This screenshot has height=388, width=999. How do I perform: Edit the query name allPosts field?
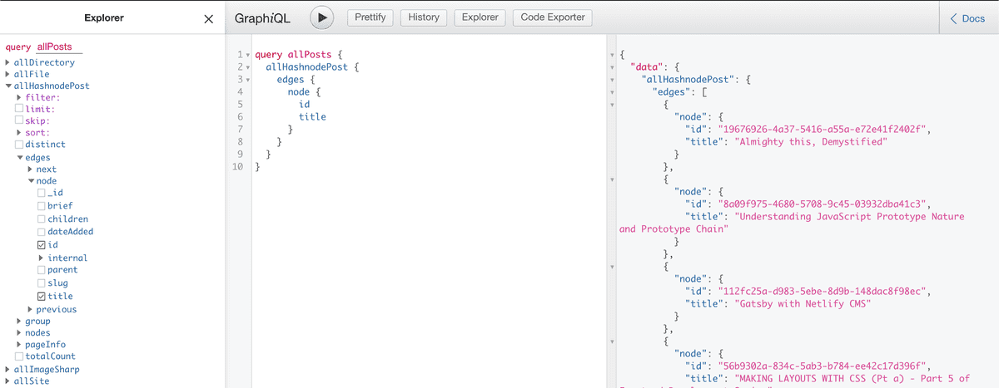[x=60, y=47]
